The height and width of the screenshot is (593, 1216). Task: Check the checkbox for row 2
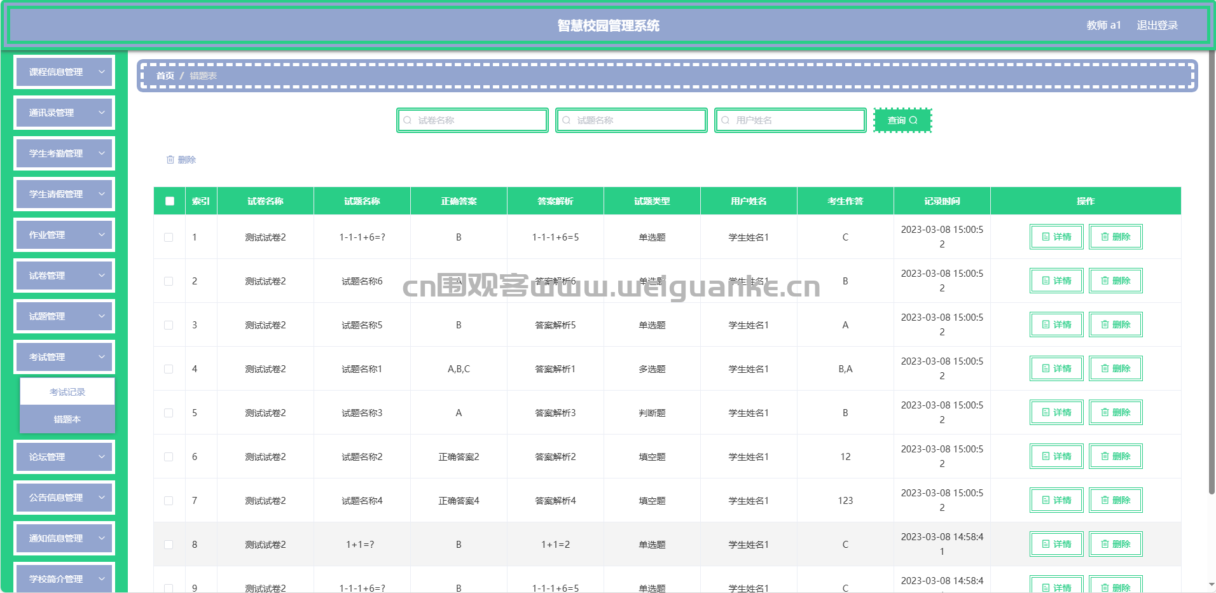click(169, 281)
